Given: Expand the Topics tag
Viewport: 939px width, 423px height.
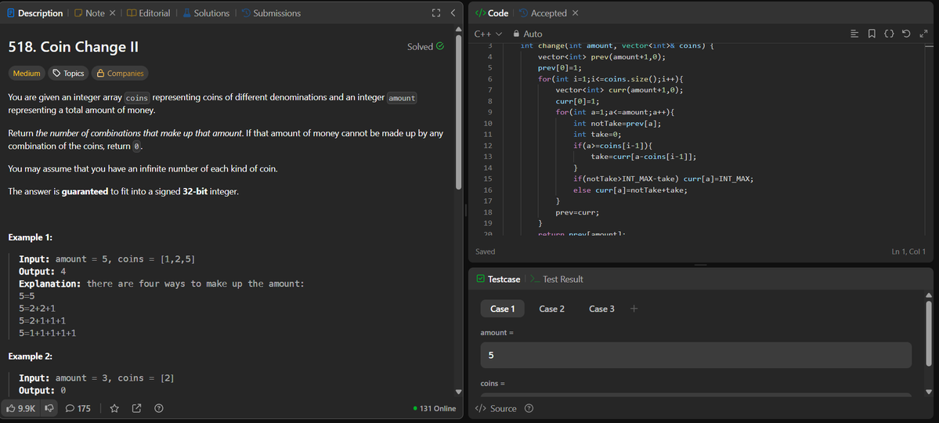Looking at the screenshot, I should coord(68,73).
